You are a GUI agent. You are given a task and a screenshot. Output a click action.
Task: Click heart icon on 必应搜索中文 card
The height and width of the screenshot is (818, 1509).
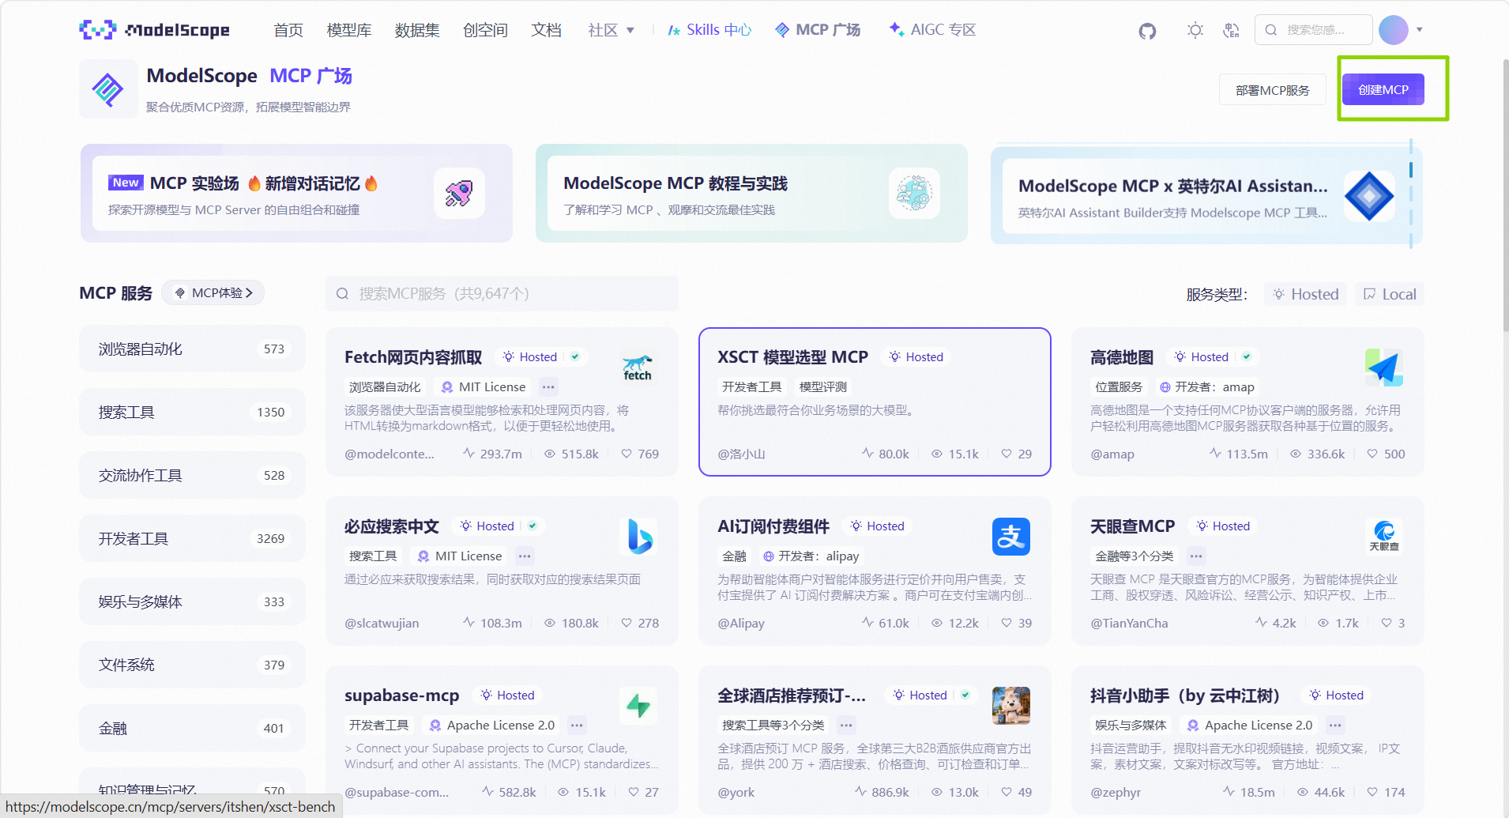pos(626,623)
